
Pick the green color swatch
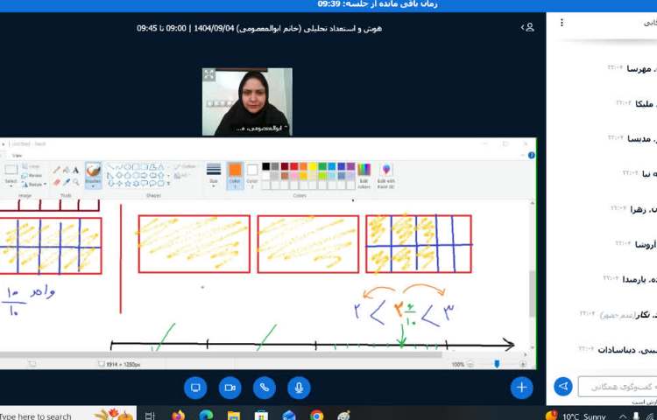[x=322, y=166]
